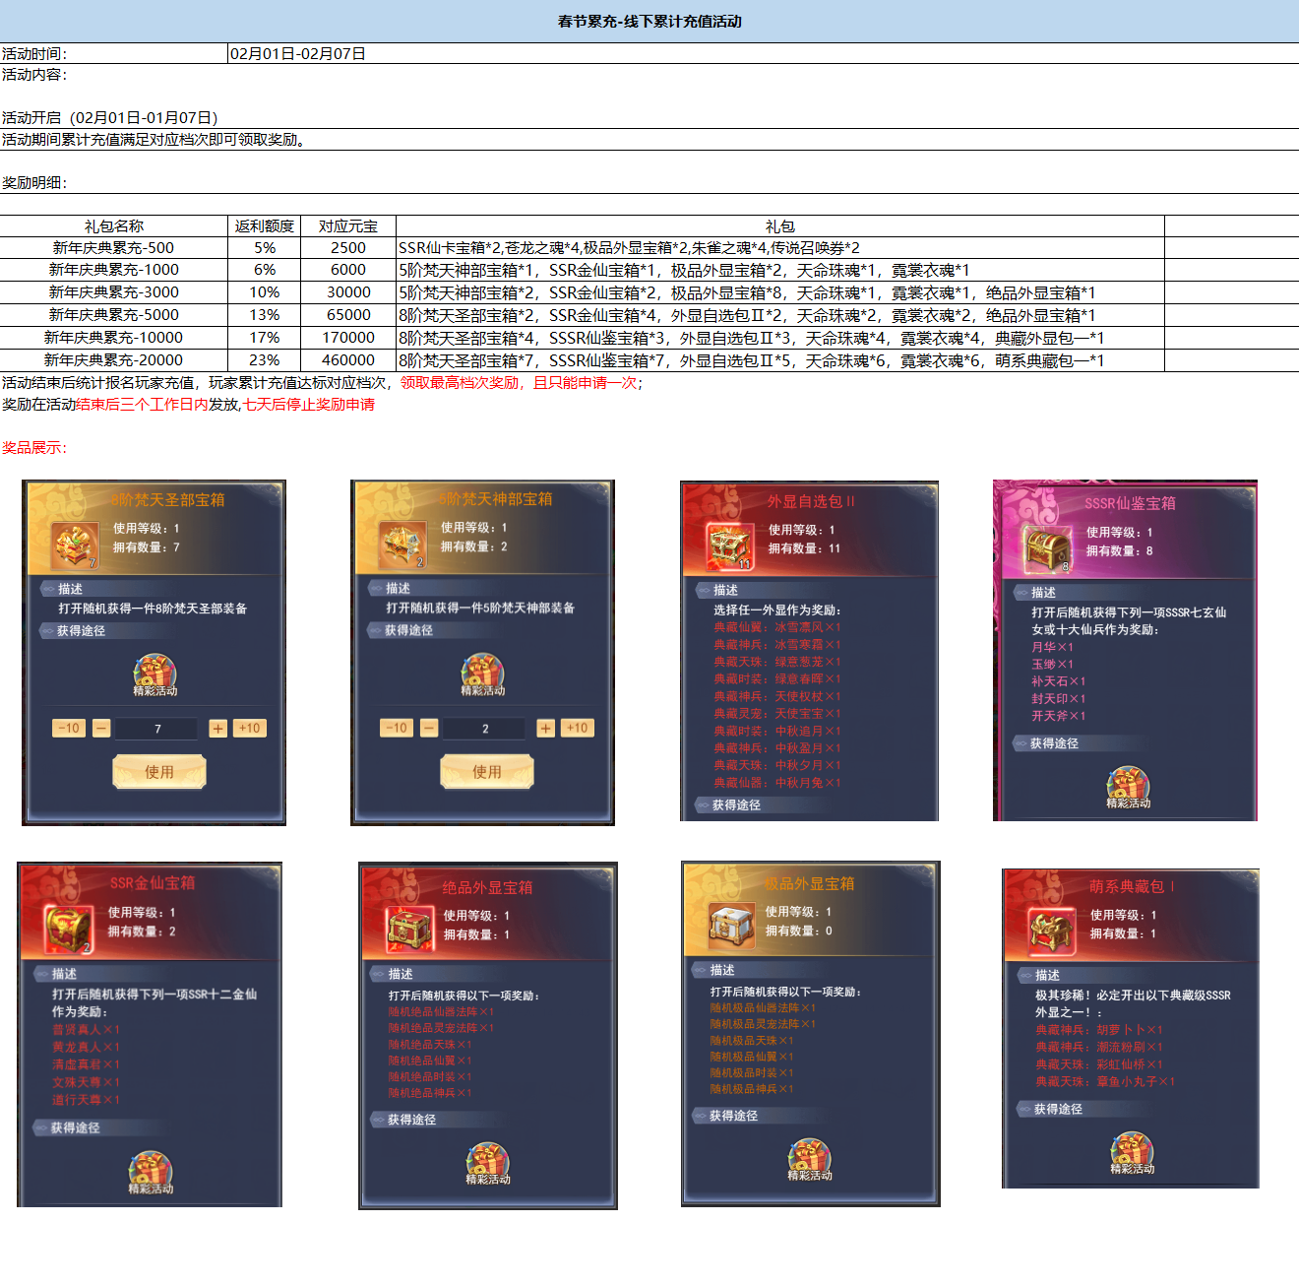This screenshot has width=1299, height=1286.
Task: Click -10 button in 8阶梵天圣部宝箱 card
Action: pos(69,729)
